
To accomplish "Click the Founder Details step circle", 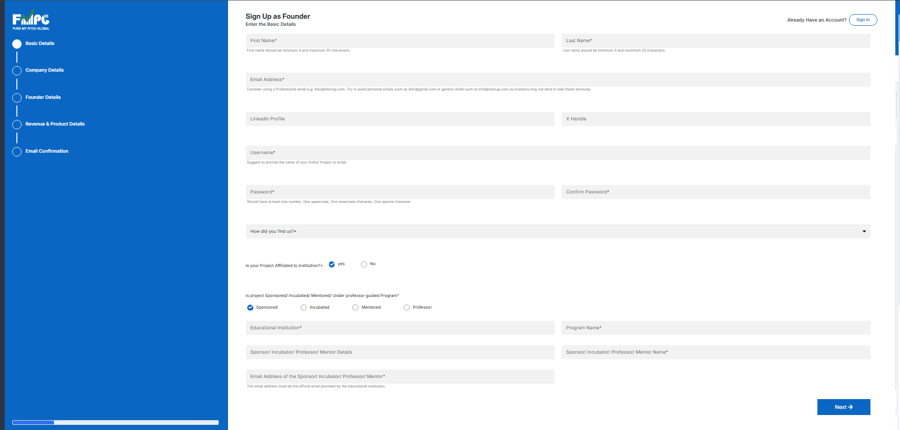I will [17, 98].
